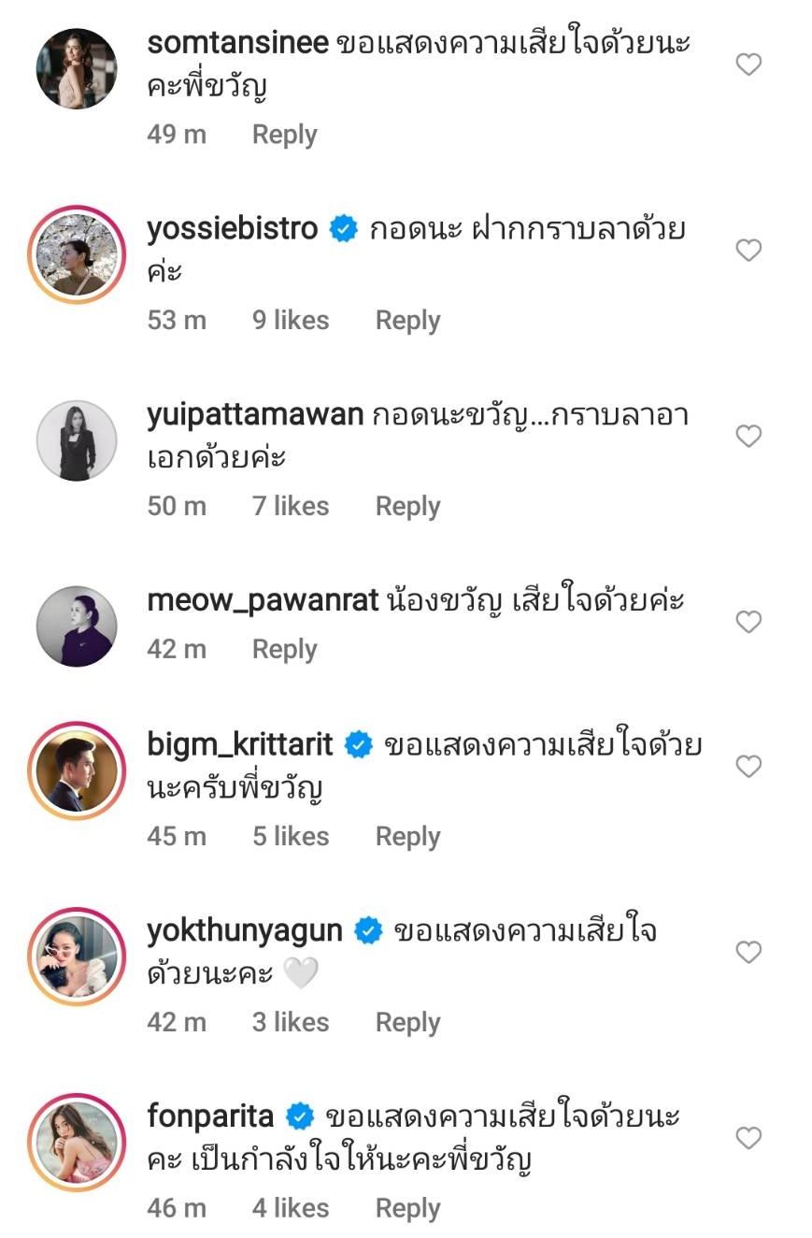Screen dimensions: 812x1238
Task: View the 5 likes on bigm_krittarit's comment
Action: (291, 837)
